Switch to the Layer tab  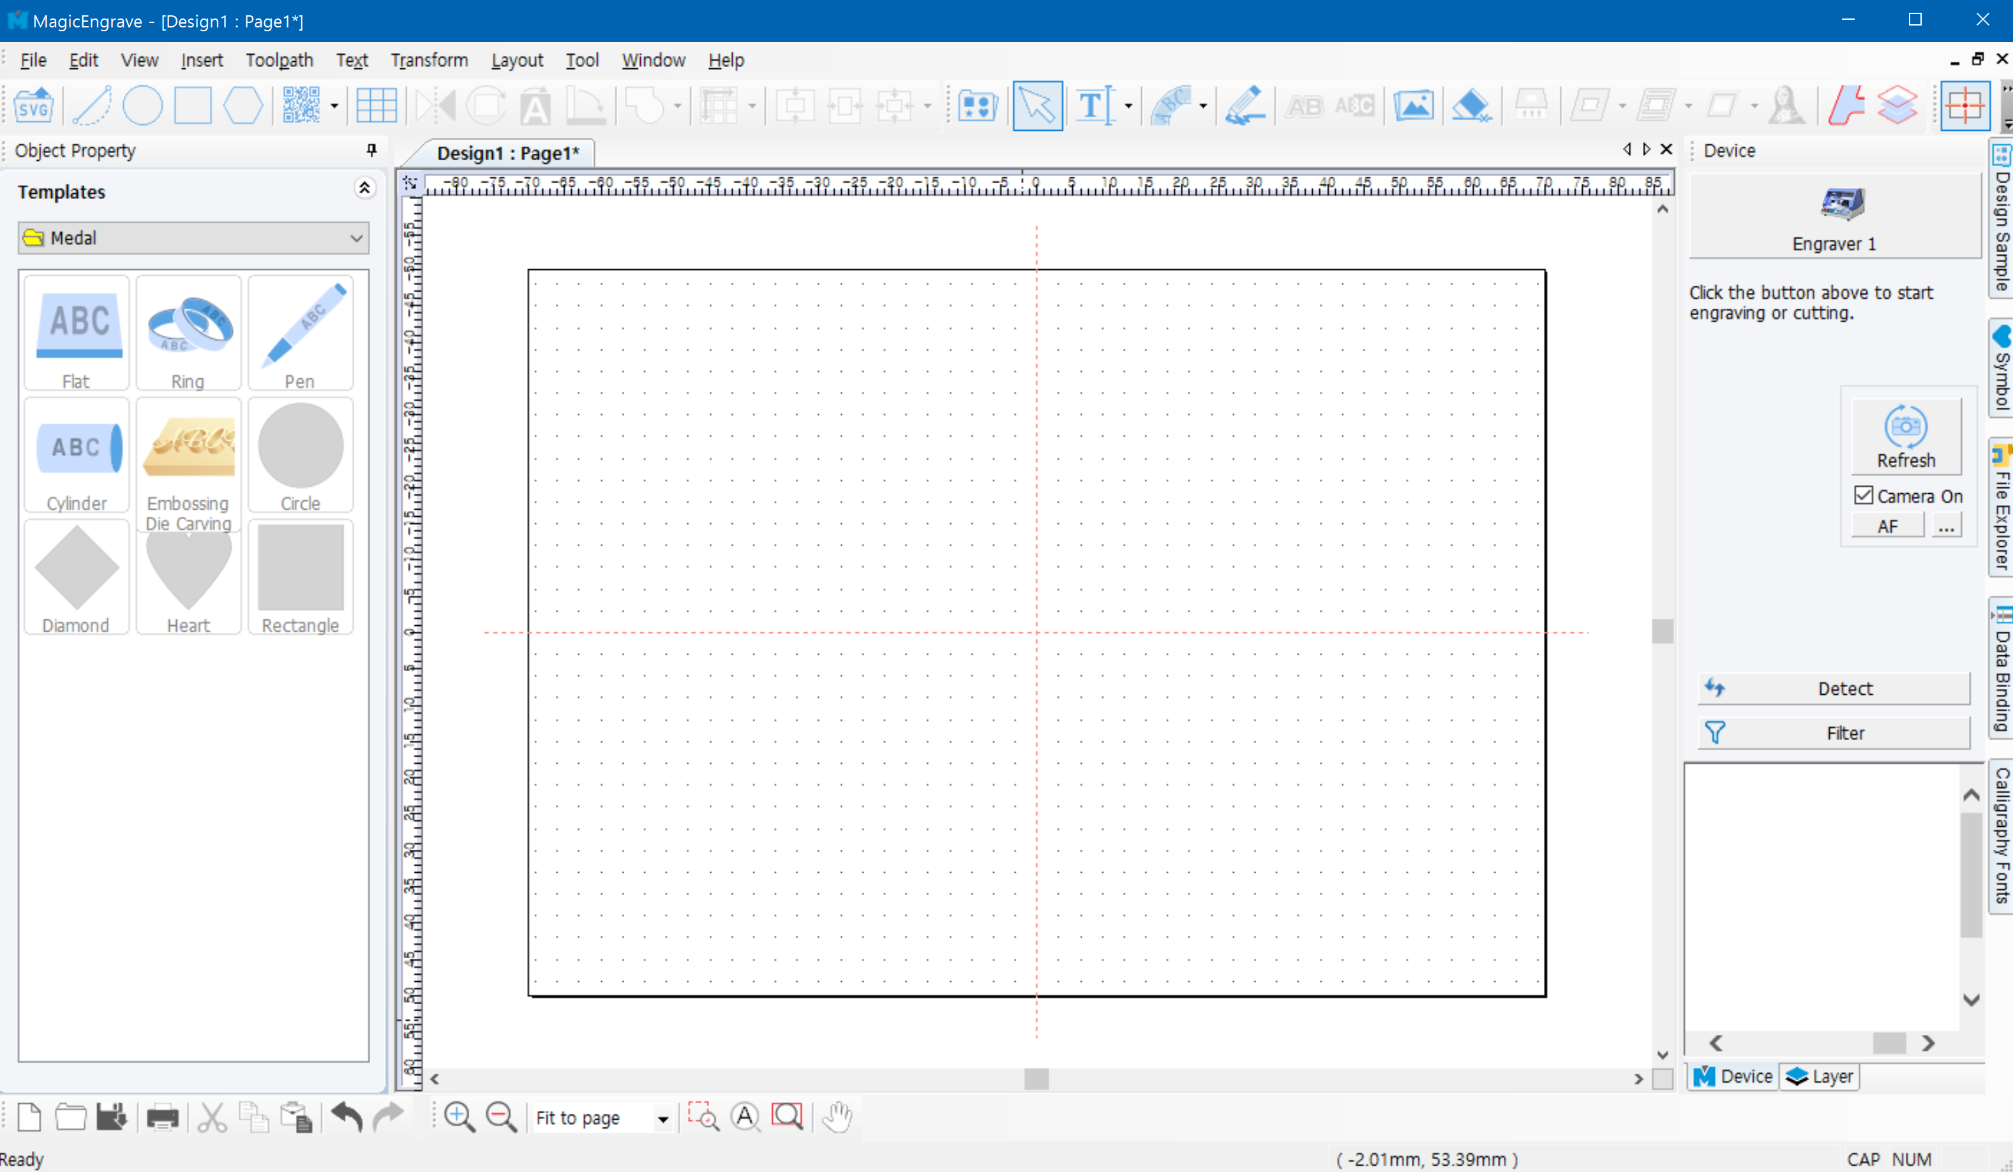1820,1077
